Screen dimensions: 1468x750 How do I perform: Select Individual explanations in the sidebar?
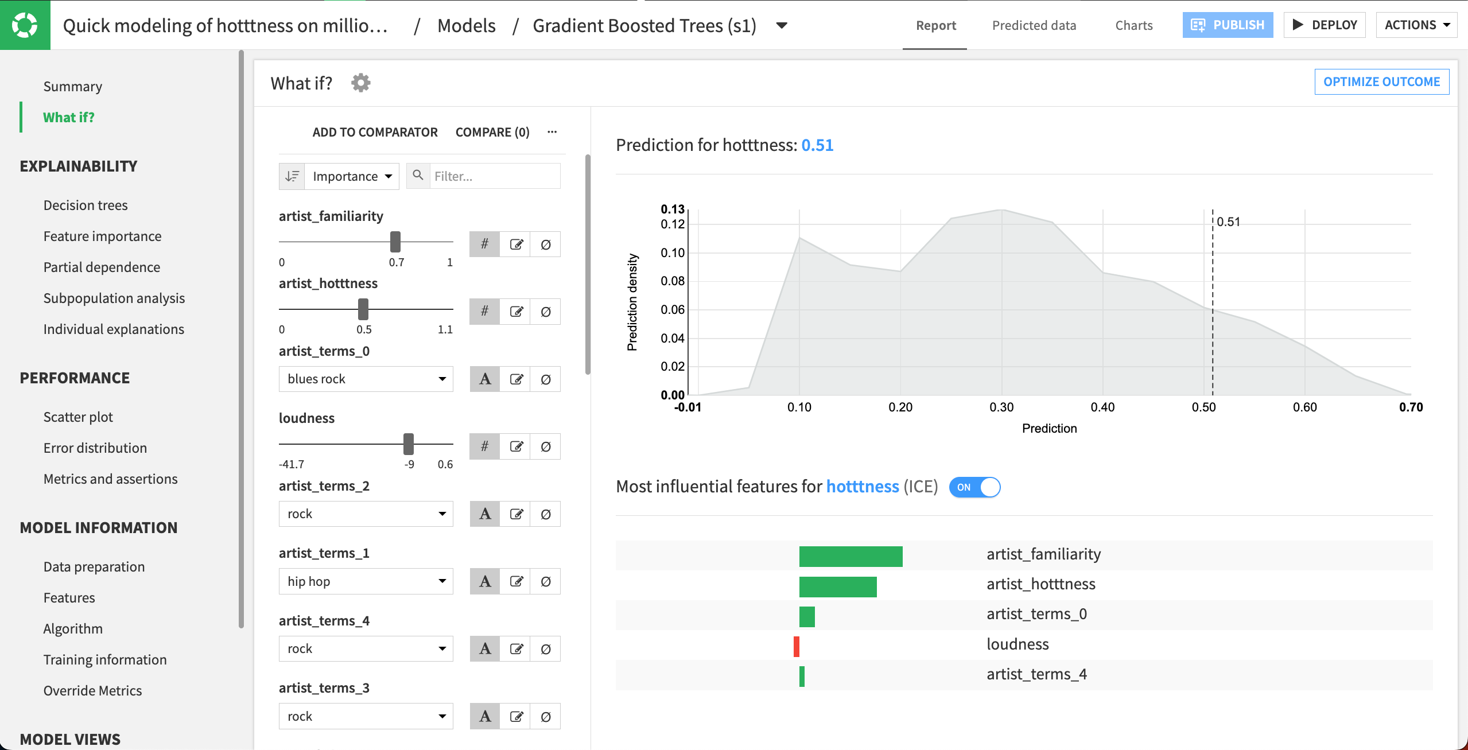[113, 328]
